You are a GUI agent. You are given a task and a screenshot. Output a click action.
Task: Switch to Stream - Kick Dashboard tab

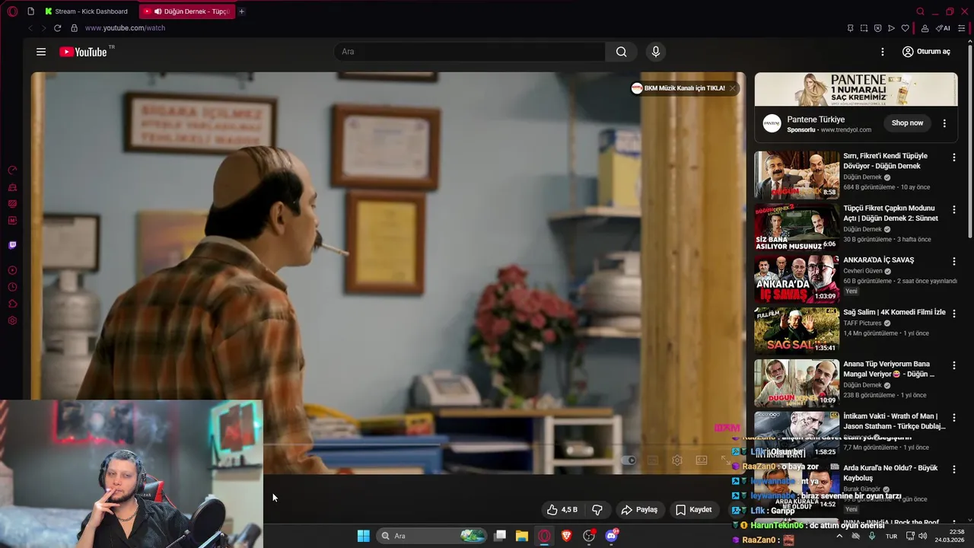pyautogui.click(x=87, y=11)
